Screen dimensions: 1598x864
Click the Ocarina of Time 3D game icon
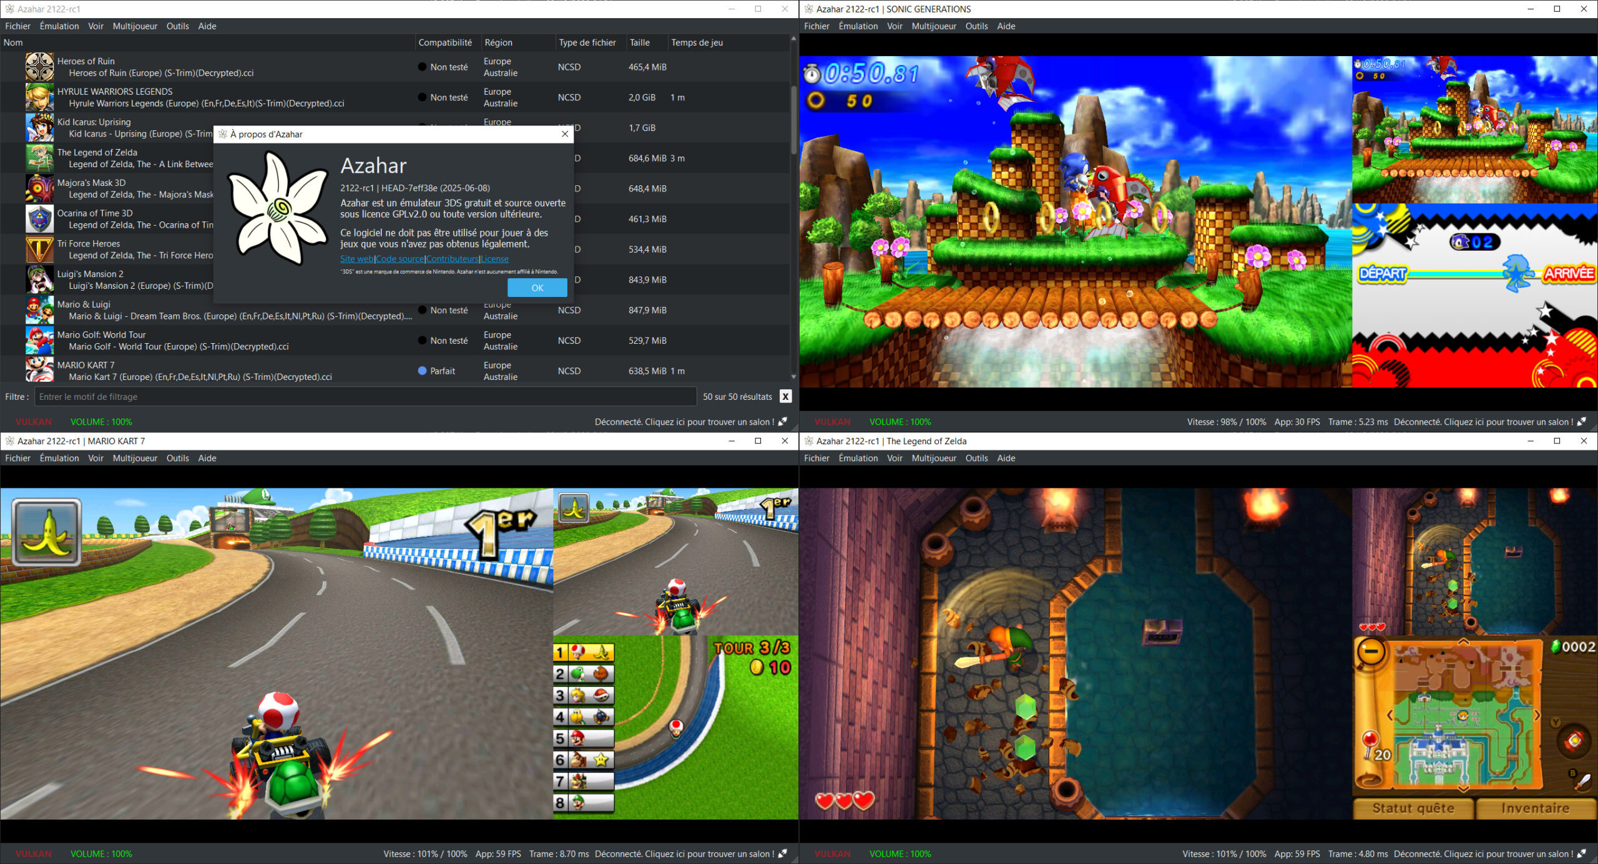(x=39, y=219)
